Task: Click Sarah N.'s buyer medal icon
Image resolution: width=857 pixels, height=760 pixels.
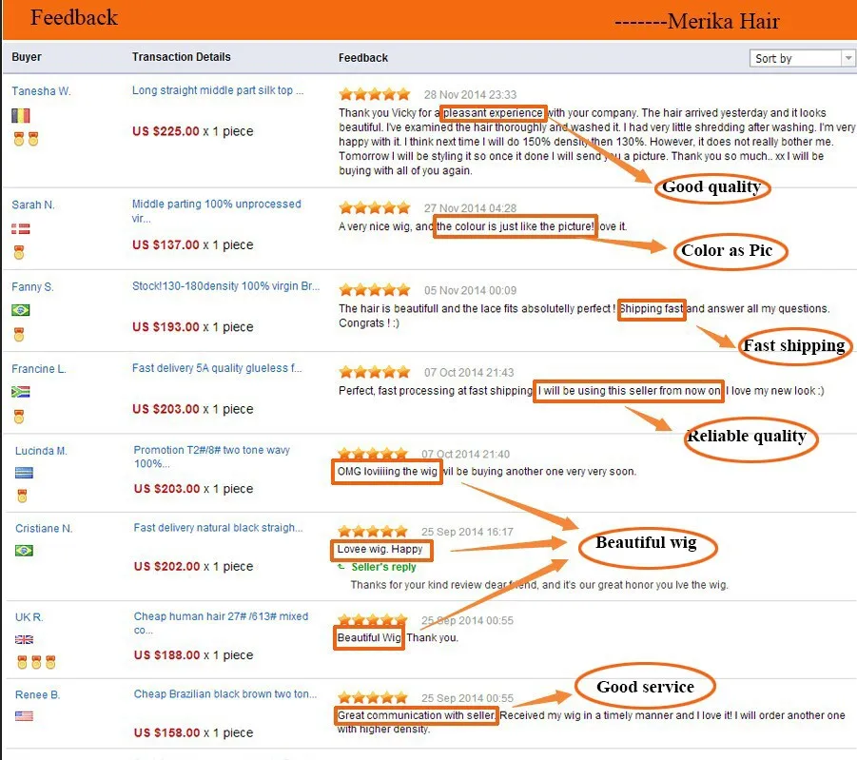Action: (x=19, y=252)
